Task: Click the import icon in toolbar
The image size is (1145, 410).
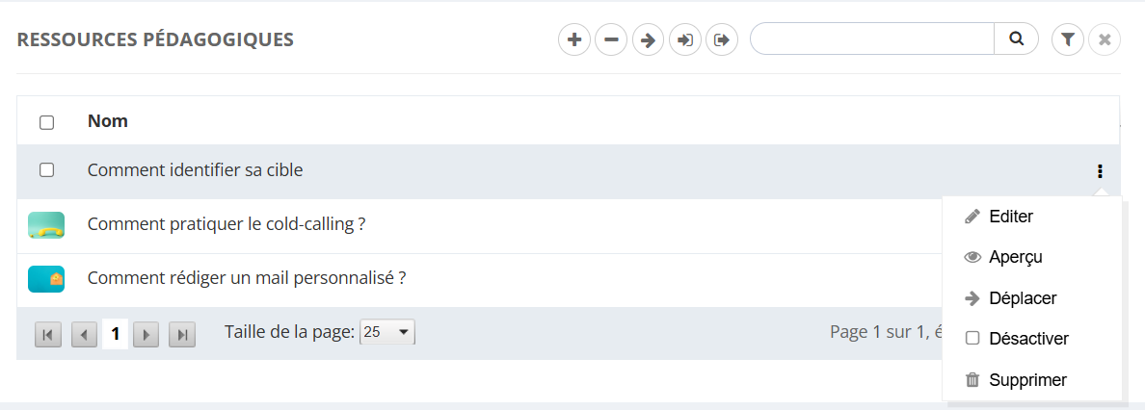Action: [x=684, y=40]
